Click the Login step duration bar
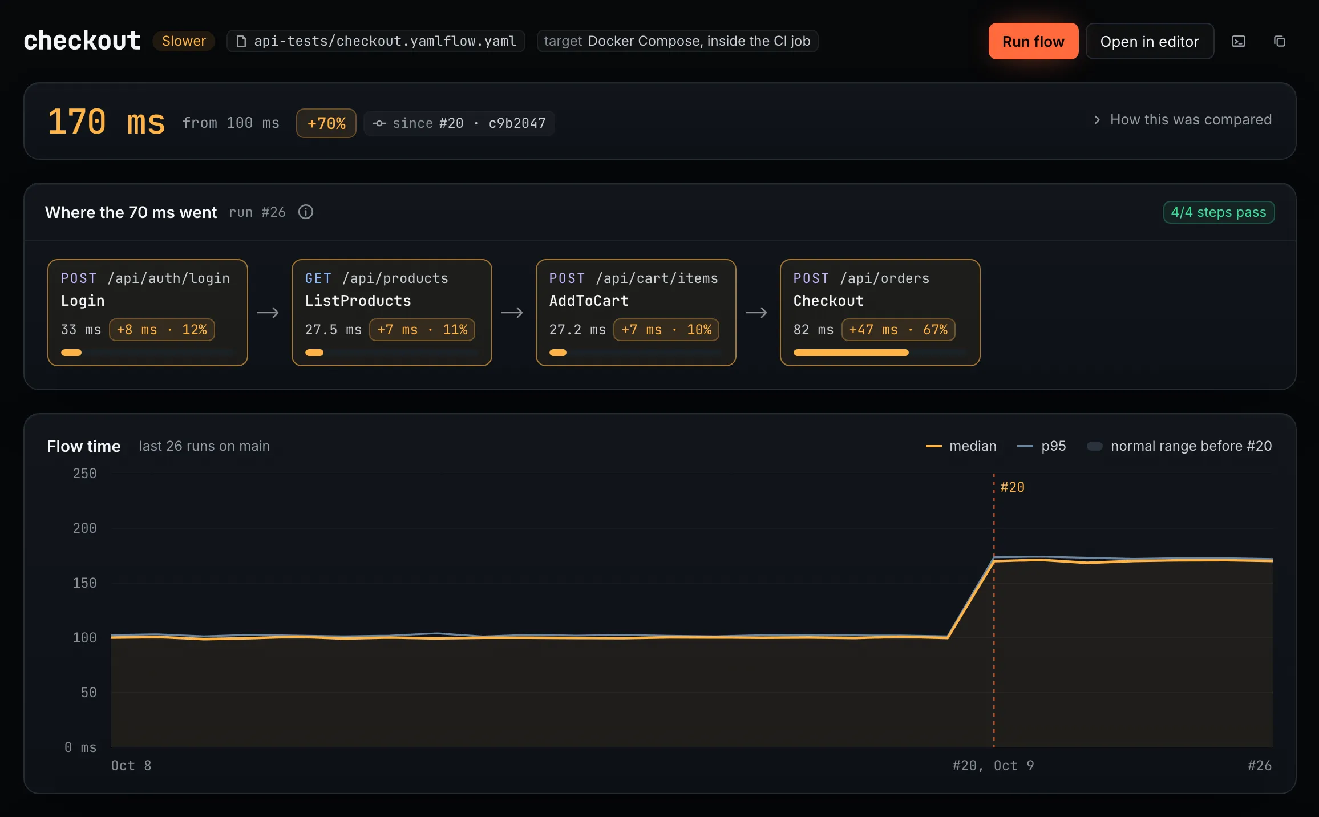 [x=147, y=353]
